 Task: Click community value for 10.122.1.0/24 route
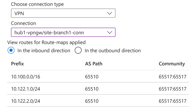[x=172, y=89]
